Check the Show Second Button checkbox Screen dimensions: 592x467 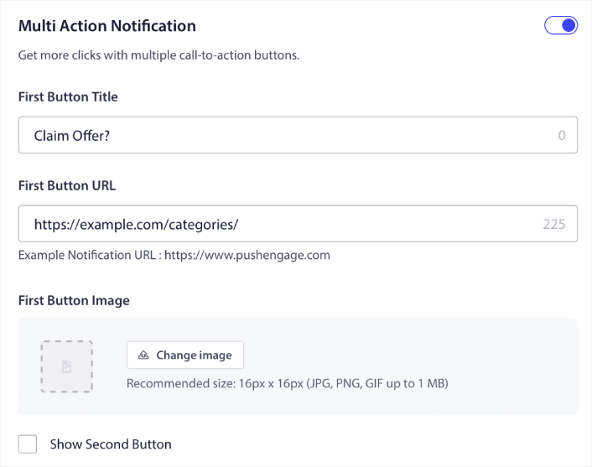pyautogui.click(x=28, y=444)
